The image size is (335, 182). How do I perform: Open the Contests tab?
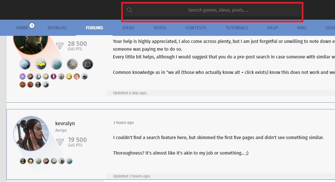pyautogui.click(x=196, y=28)
